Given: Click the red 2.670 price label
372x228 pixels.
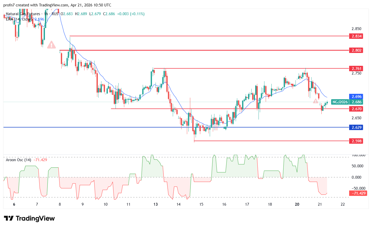Looking at the screenshot, I should pos(356,109).
